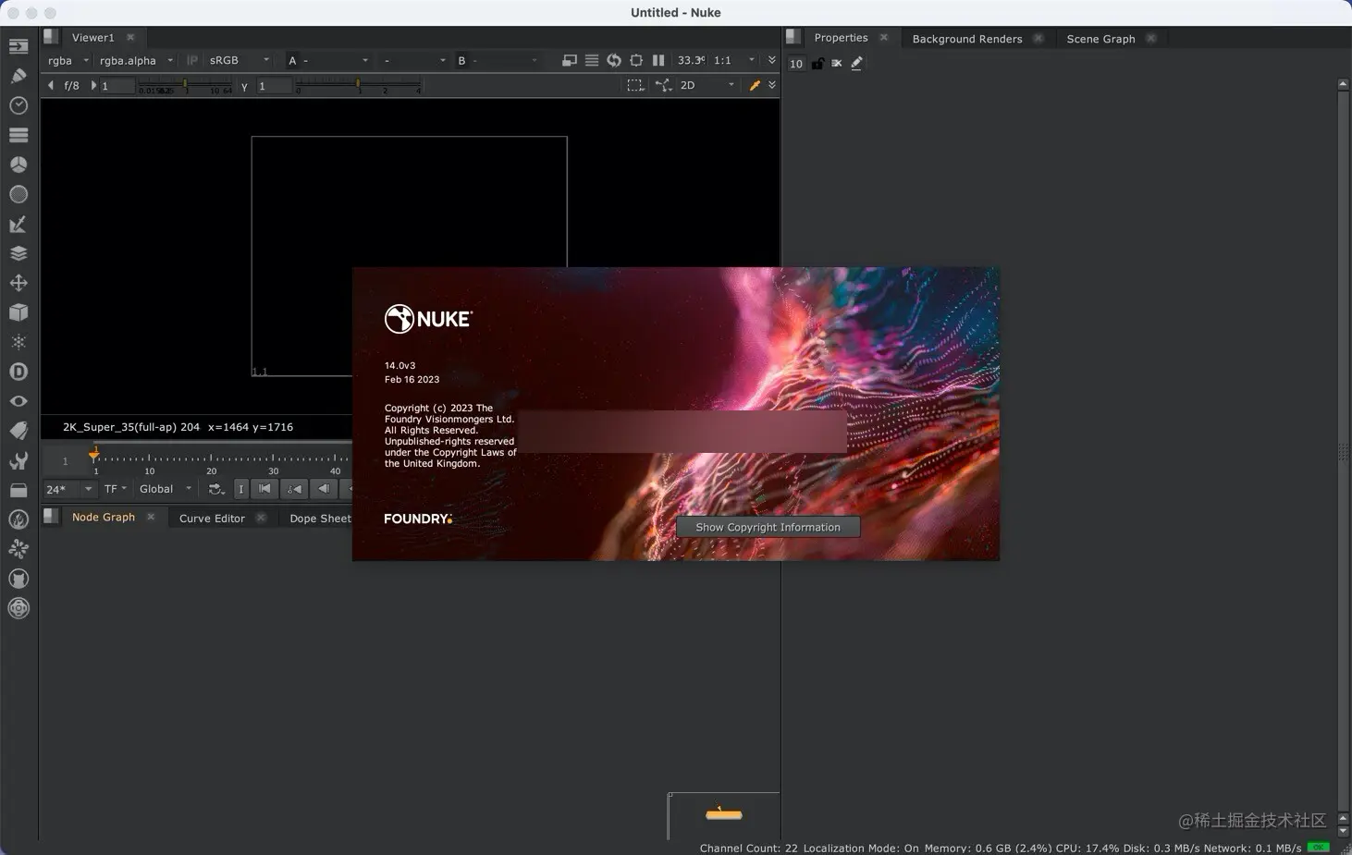
Task: Open the Views nodes menu
Action: (18, 401)
